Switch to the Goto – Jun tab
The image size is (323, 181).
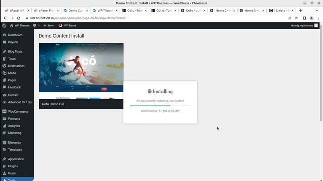pos(193,10)
